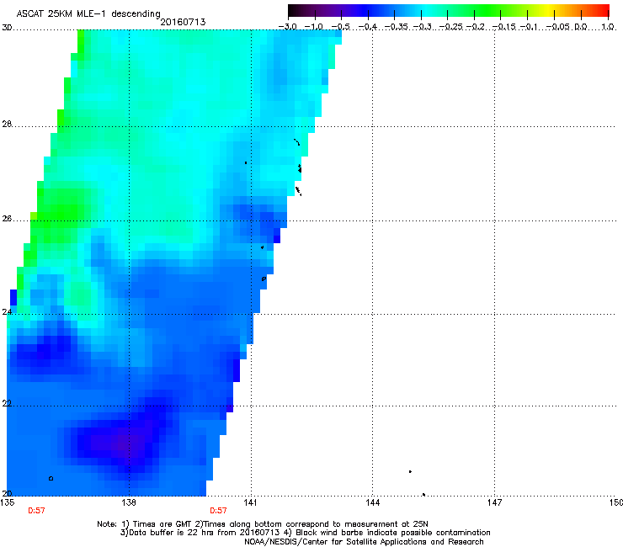Click the longitude label 135
Image resolution: width=623 pixels, height=547 pixels.
pyautogui.click(x=8, y=502)
